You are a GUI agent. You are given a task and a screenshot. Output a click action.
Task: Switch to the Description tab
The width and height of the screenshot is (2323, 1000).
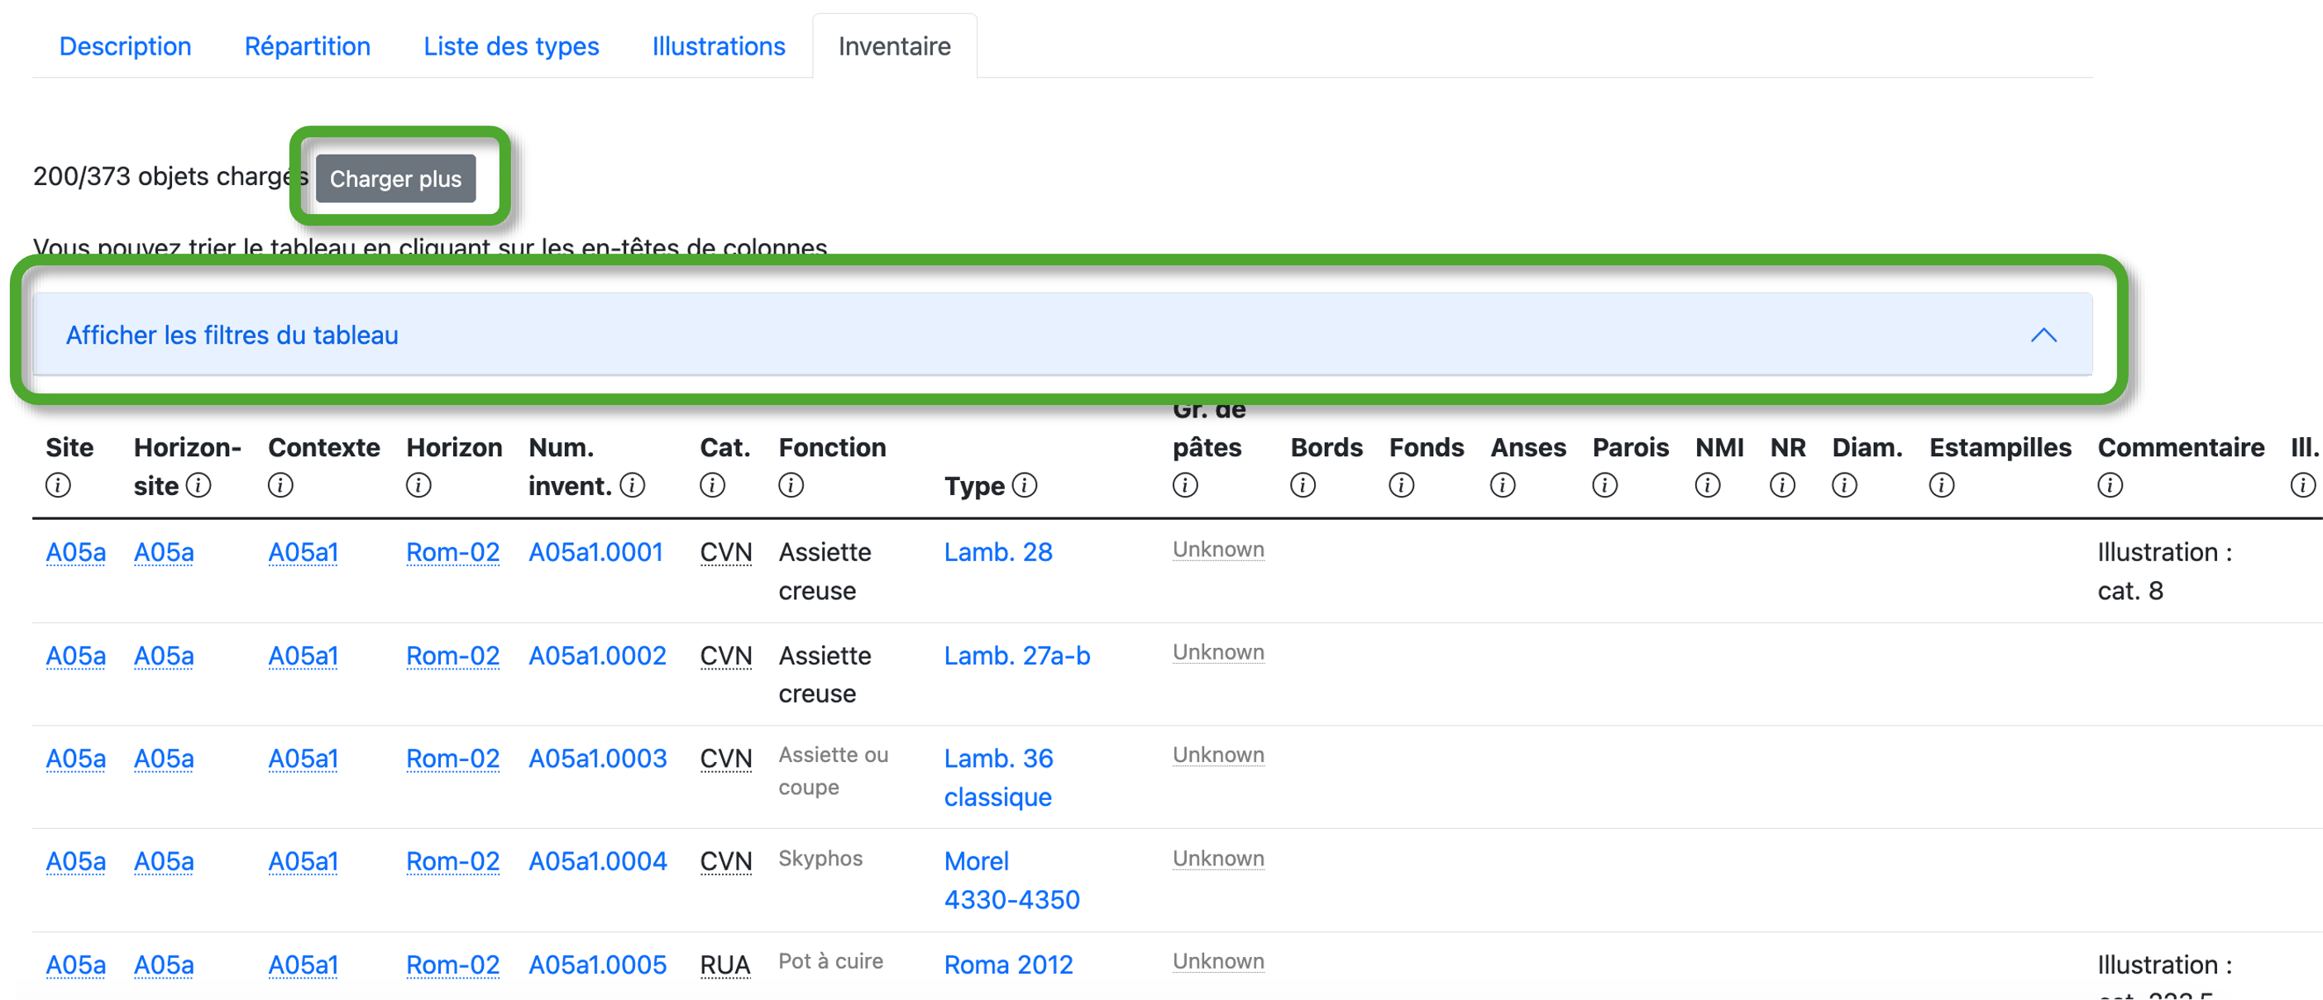pos(126,46)
